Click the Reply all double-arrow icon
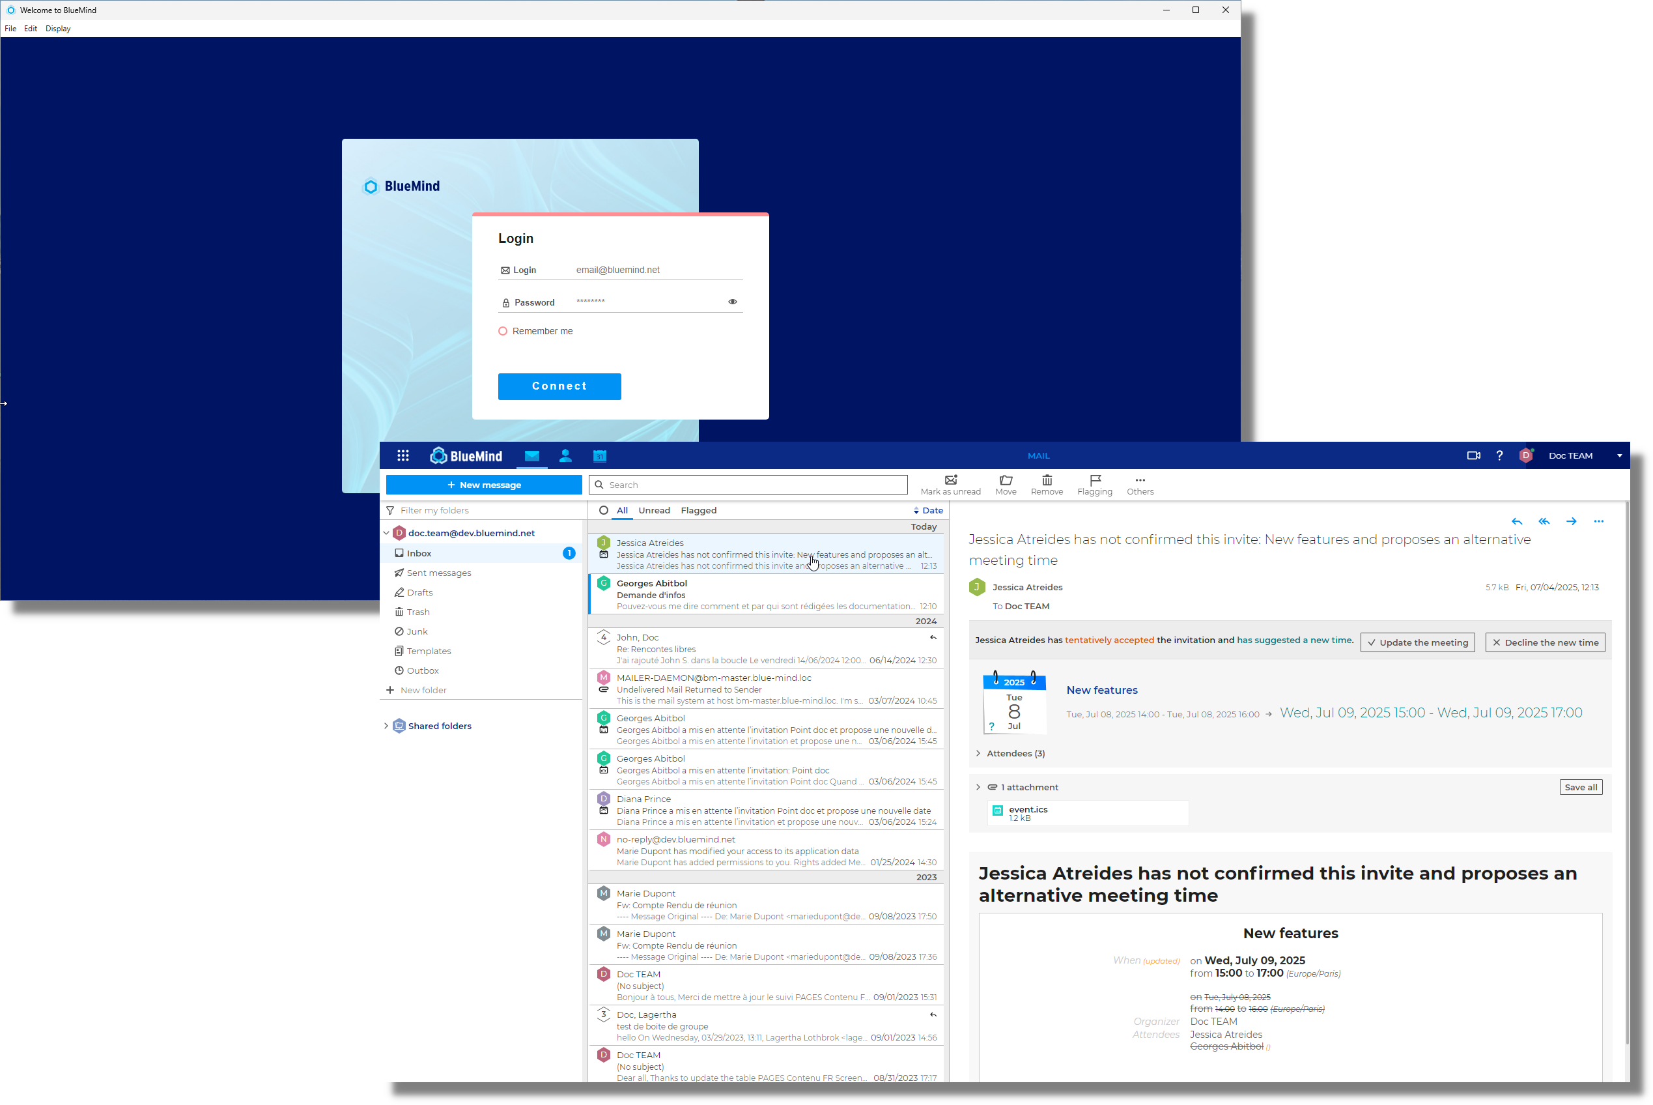The image size is (1653, 1105). click(1544, 521)
